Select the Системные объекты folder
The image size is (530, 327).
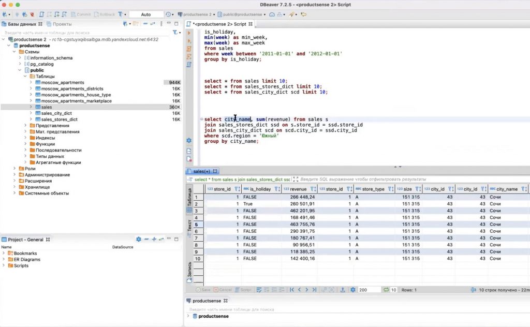click(43, 193)
